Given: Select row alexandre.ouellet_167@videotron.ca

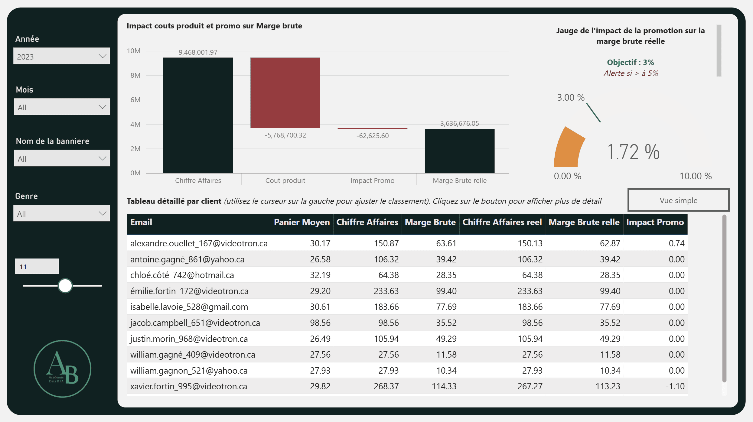Looking at the screenshot, I should coord(199,243).
